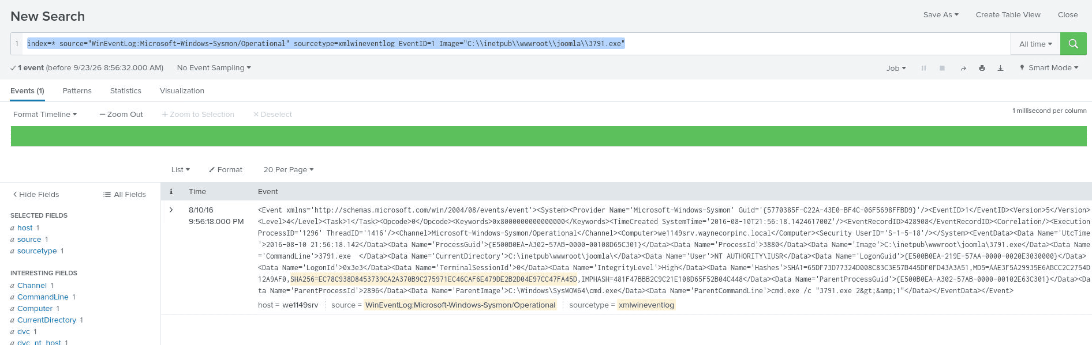Open the Save As menu

(941, 14)
